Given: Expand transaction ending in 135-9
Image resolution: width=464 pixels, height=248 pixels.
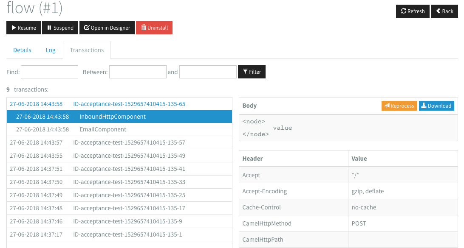Looking at the screenshot, I should click(119, 221).
